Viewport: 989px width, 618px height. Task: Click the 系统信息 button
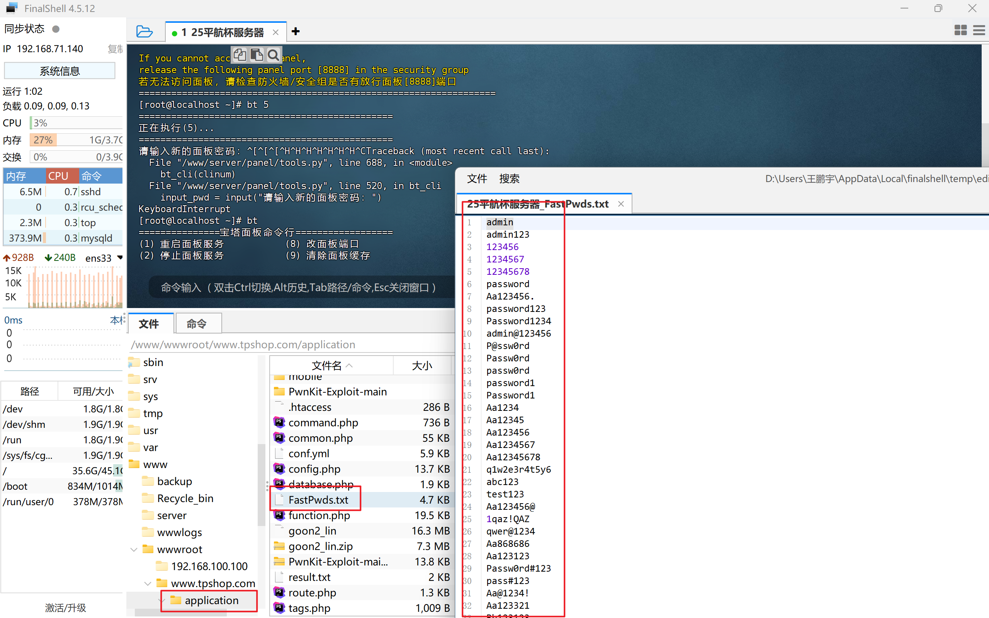coord(59,71)
